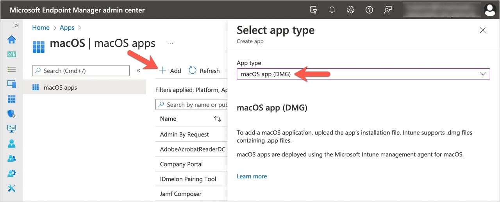
Task: Click the help question mark icon
Action: pos(369,10)
